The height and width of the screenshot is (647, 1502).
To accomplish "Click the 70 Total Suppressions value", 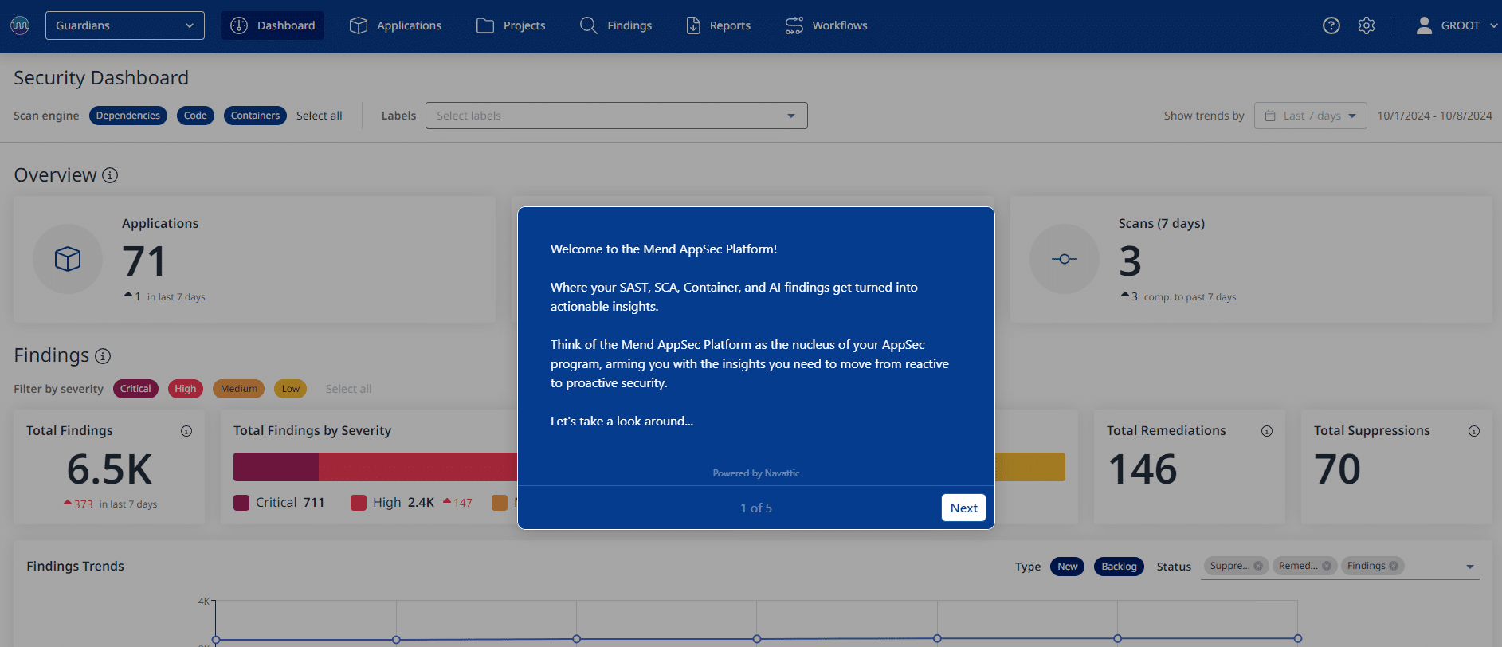I will click(1338, 469).
